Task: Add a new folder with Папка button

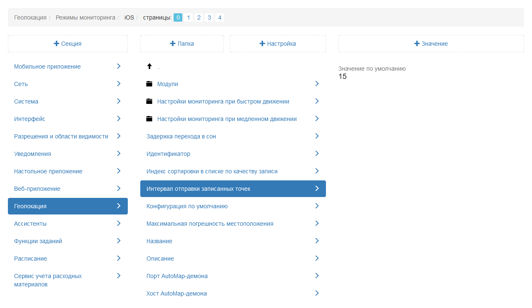Action: click(182, 44)
